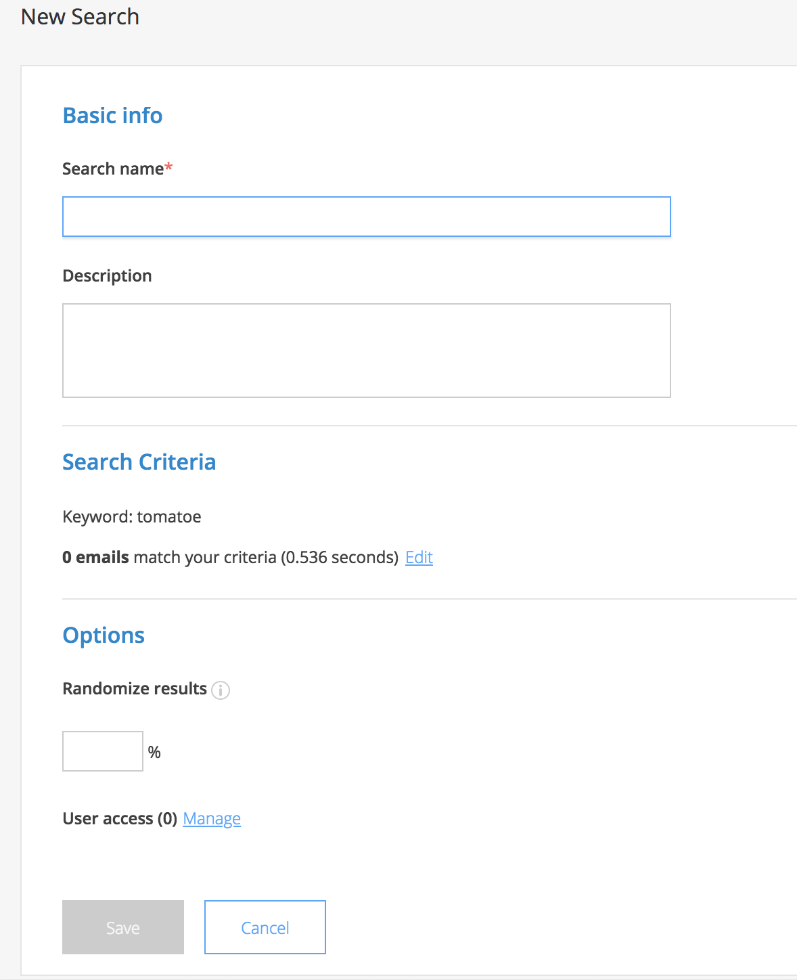Click the Randomize results percentage box
Image resolution: width=797 pixels, height=980 pixels.
[103, 751]
